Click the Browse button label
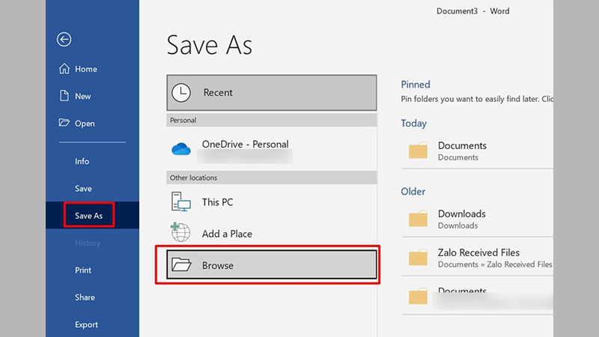The image size is (599, 337). (218, 265)
